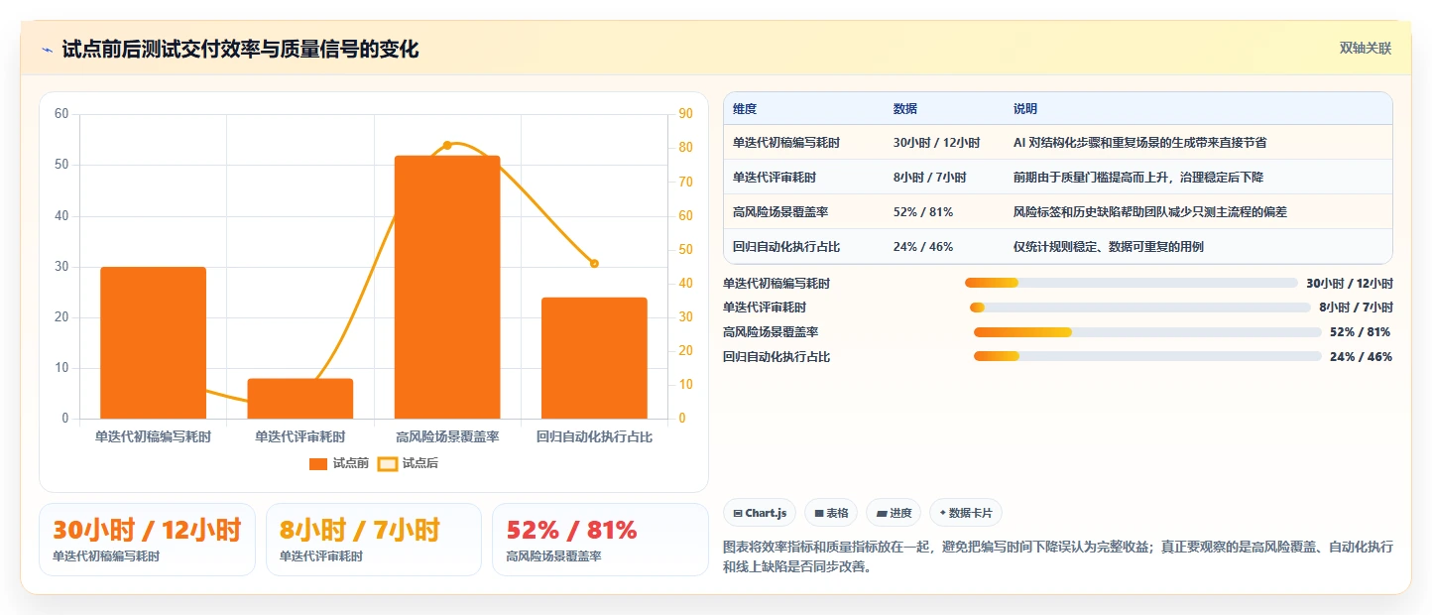The image size is (1432, 615).
Task: Click the line point at 高风险场景覆盖率 peak
Action: coord(447,145)
